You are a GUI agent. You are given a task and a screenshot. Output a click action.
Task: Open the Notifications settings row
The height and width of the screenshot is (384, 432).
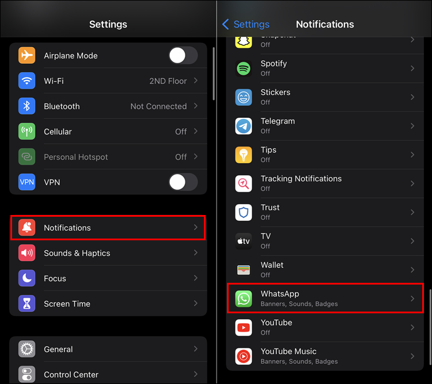point(108,227)
